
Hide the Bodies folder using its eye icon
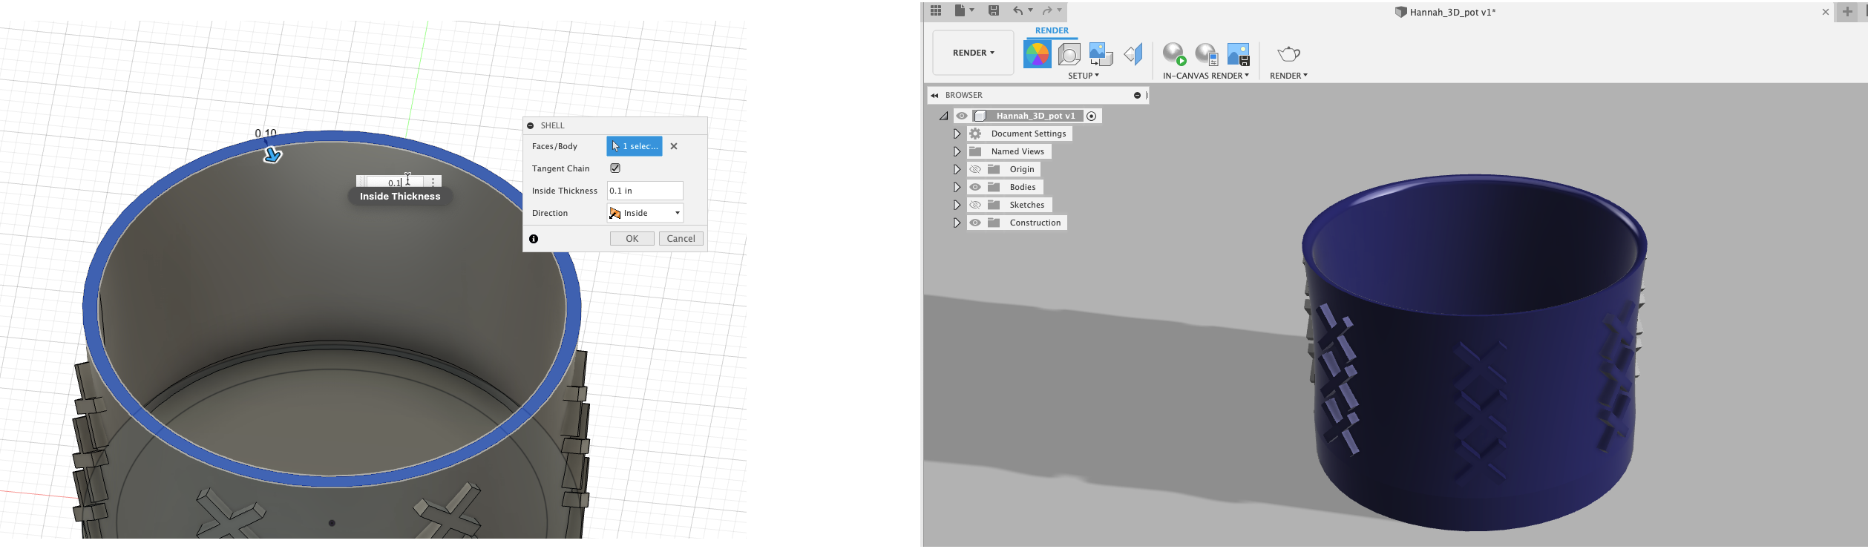pyautogui.click(x=975, y=187)
